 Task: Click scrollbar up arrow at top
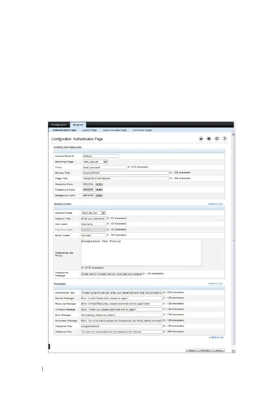pos(233,135)
